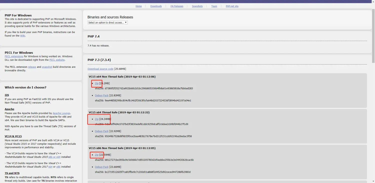
Task: Download Debug Pack for VC15 x64 Thread Safe
Action: click(x=102, y=131)
